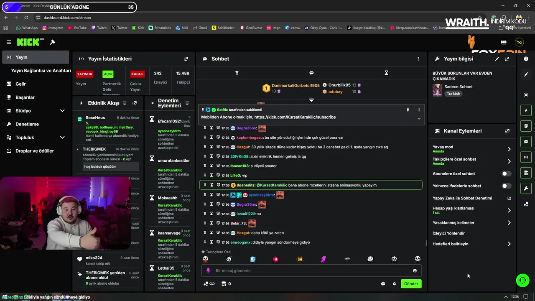Pop out the Kanal Eylemleri panel
This screenshot has width=535, height=301.
(507, 131)
